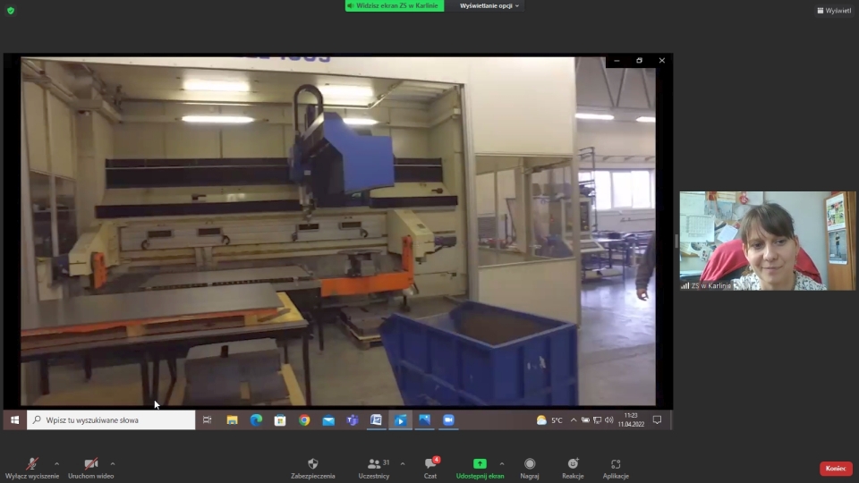This screenshot has height=483, width=859.
Task: Click the shared factory video playback area
Action: click(x=338, y=231)
